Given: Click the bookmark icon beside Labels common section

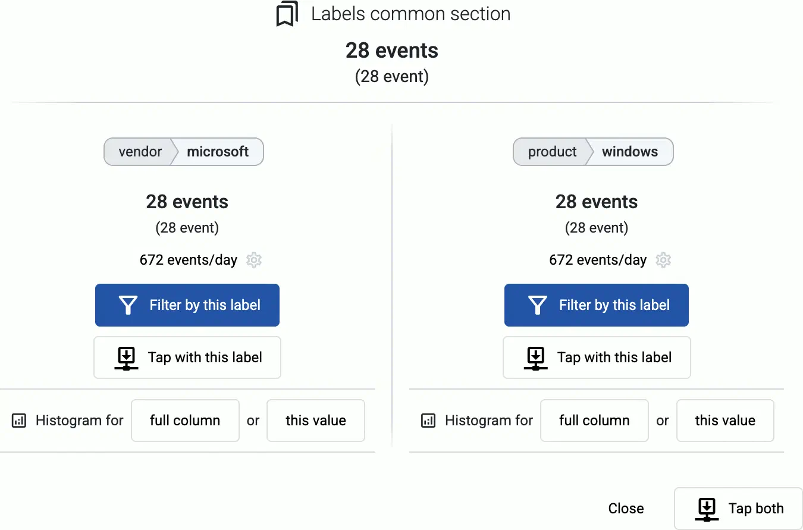Looking at the screenshot, I should (287, 14).
